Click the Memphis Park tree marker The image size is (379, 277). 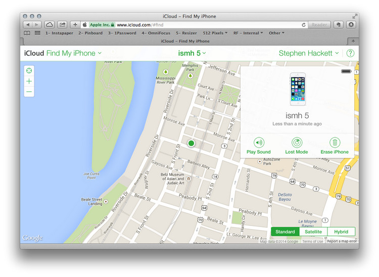click(x=190, y=76)
